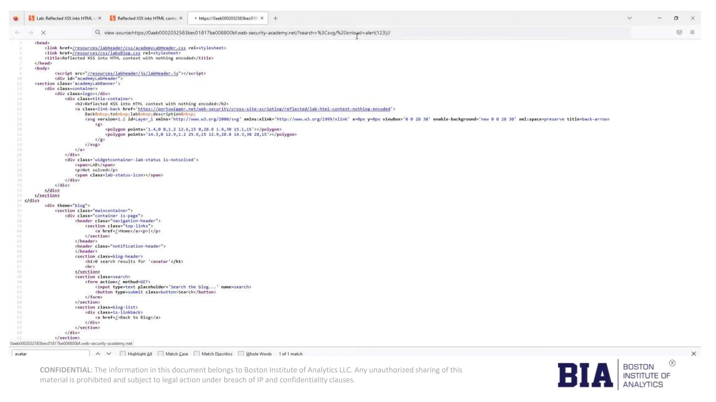Screen dimensions: 716x402
Task: Click the '1 of 1 match' status text
Action: tap(291, 353)
